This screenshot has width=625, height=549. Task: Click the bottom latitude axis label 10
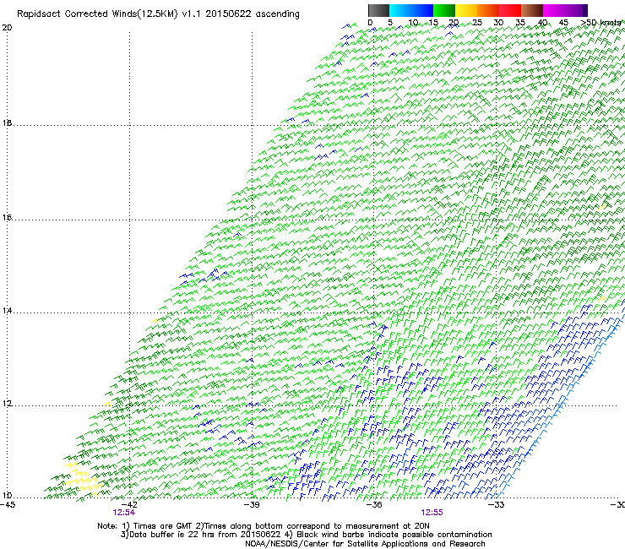click(x=7, y=496)
